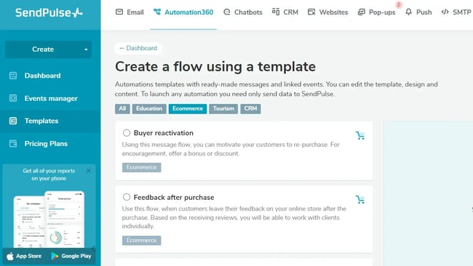Go to the Pop-ups section
This screenshot has height=266, width=473.
[376, 12]
